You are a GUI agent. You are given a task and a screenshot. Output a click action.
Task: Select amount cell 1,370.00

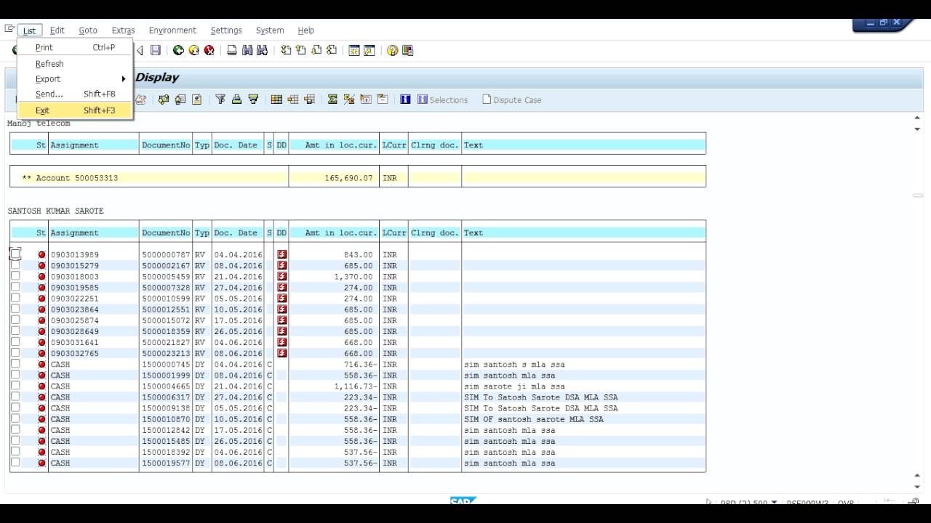point(334,277)
